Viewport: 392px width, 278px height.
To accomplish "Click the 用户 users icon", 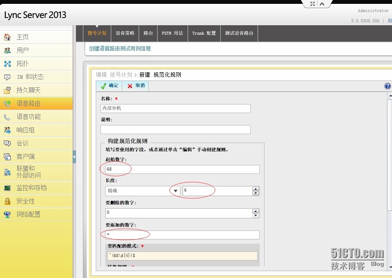I will tap(7, 51).
